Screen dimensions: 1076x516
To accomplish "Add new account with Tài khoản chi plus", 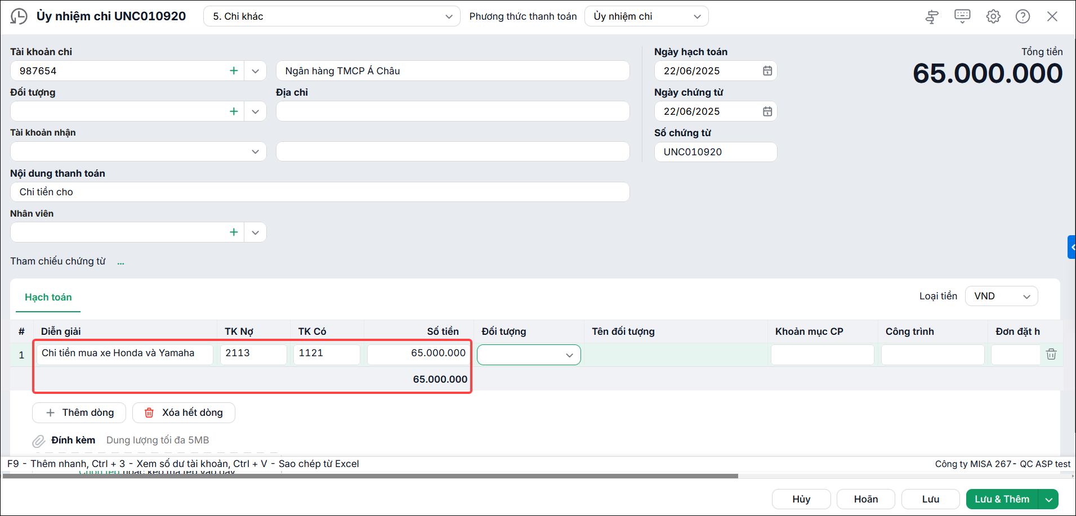I will click(x=234, y=71).
